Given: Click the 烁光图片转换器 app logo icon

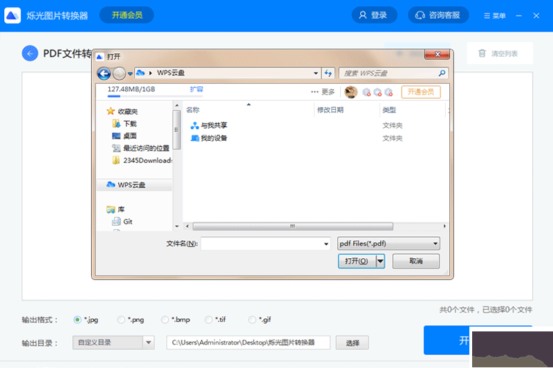Looking at the screenshot, I should pyautogui.click(x=12, y=15).
